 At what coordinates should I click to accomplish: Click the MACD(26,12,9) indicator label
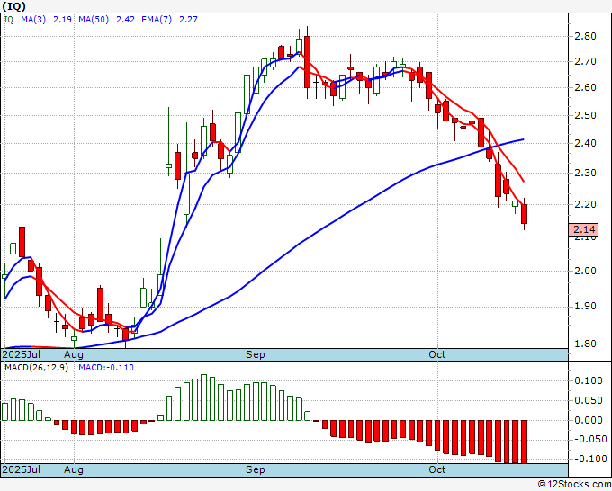(36, 368)
